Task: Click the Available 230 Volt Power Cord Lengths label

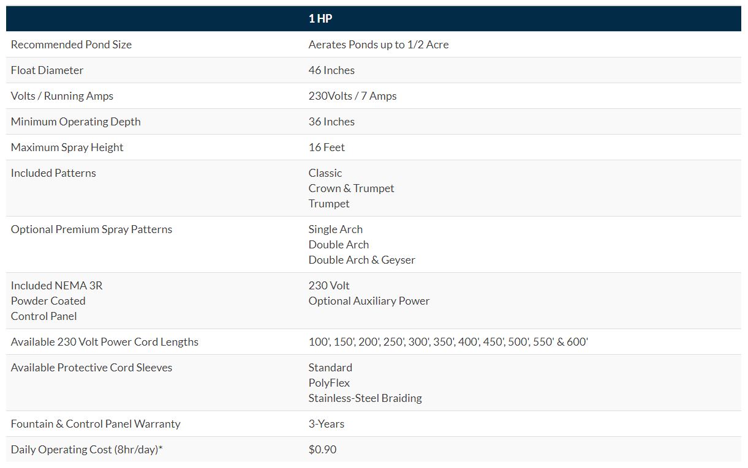Action: 104,342
